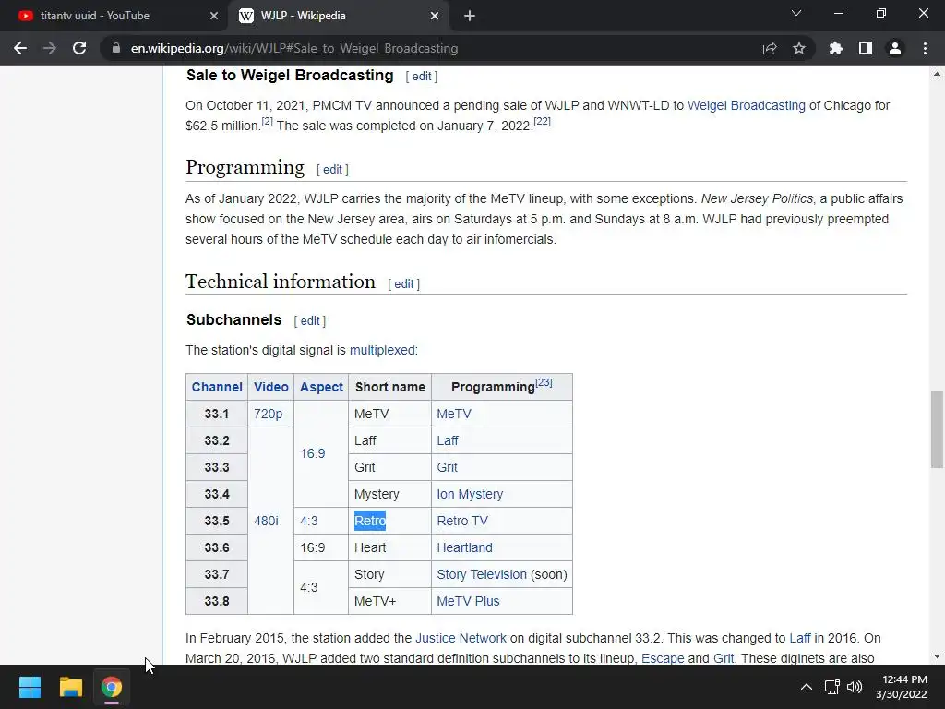Viewport: 945px width, 709px height.
Task: Open the Chrome profile avatar
Action: coord(895,48)
